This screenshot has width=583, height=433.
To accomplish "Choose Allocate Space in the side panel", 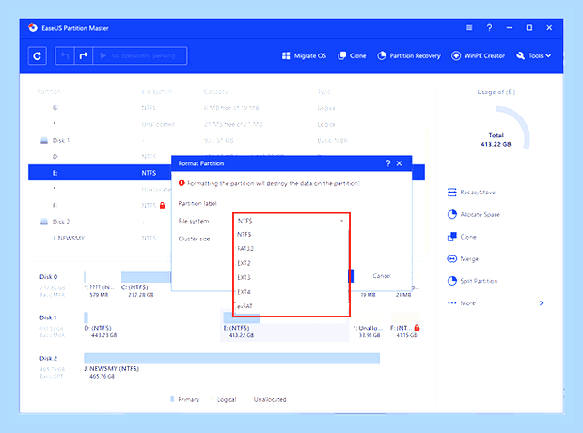I will pyautogui.click(x=473, y=215).
